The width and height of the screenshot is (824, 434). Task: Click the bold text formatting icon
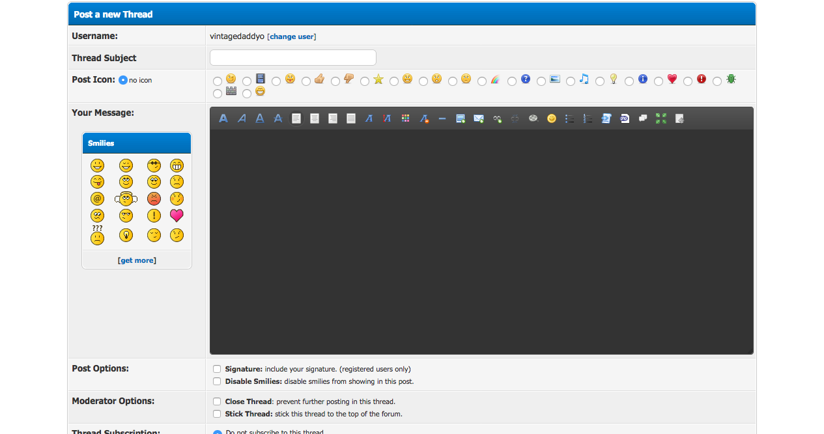point(223,118)
